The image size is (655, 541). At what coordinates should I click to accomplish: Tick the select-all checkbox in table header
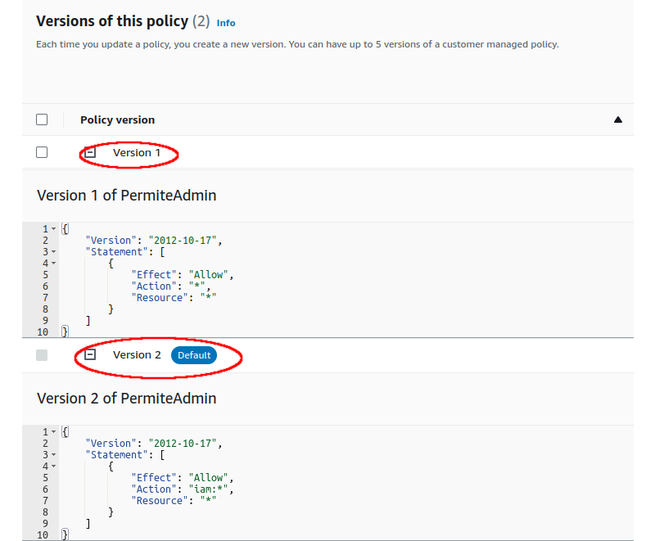coord(42,119)
